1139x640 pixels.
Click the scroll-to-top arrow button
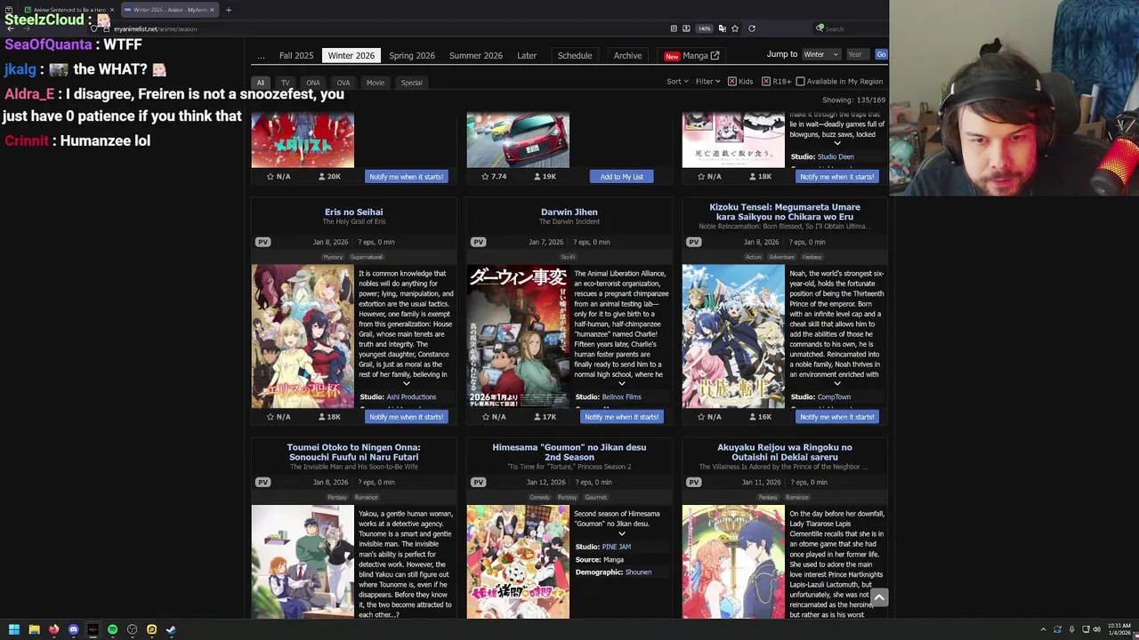point(879,597)
